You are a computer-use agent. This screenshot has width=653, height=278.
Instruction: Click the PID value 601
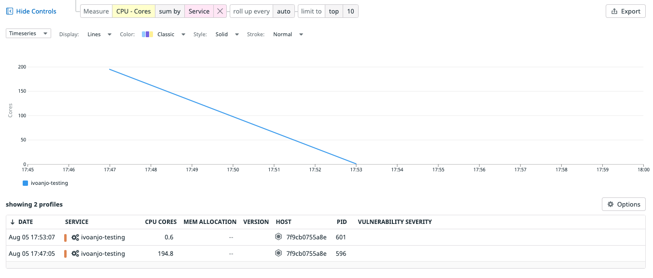pyautogui.click(x=341, y=237)
